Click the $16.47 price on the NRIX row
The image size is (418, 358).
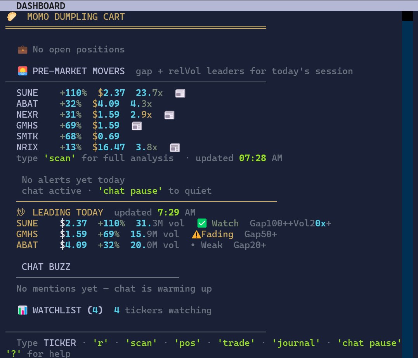(x=109, y=147)
